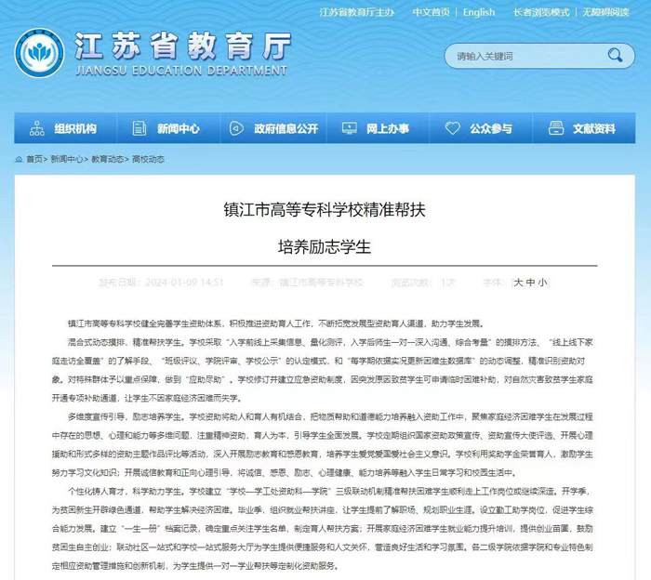Click 首页 in the breadcrumb
The width and height of the screenshot is (651, 580).
click(x=34, y=159)
